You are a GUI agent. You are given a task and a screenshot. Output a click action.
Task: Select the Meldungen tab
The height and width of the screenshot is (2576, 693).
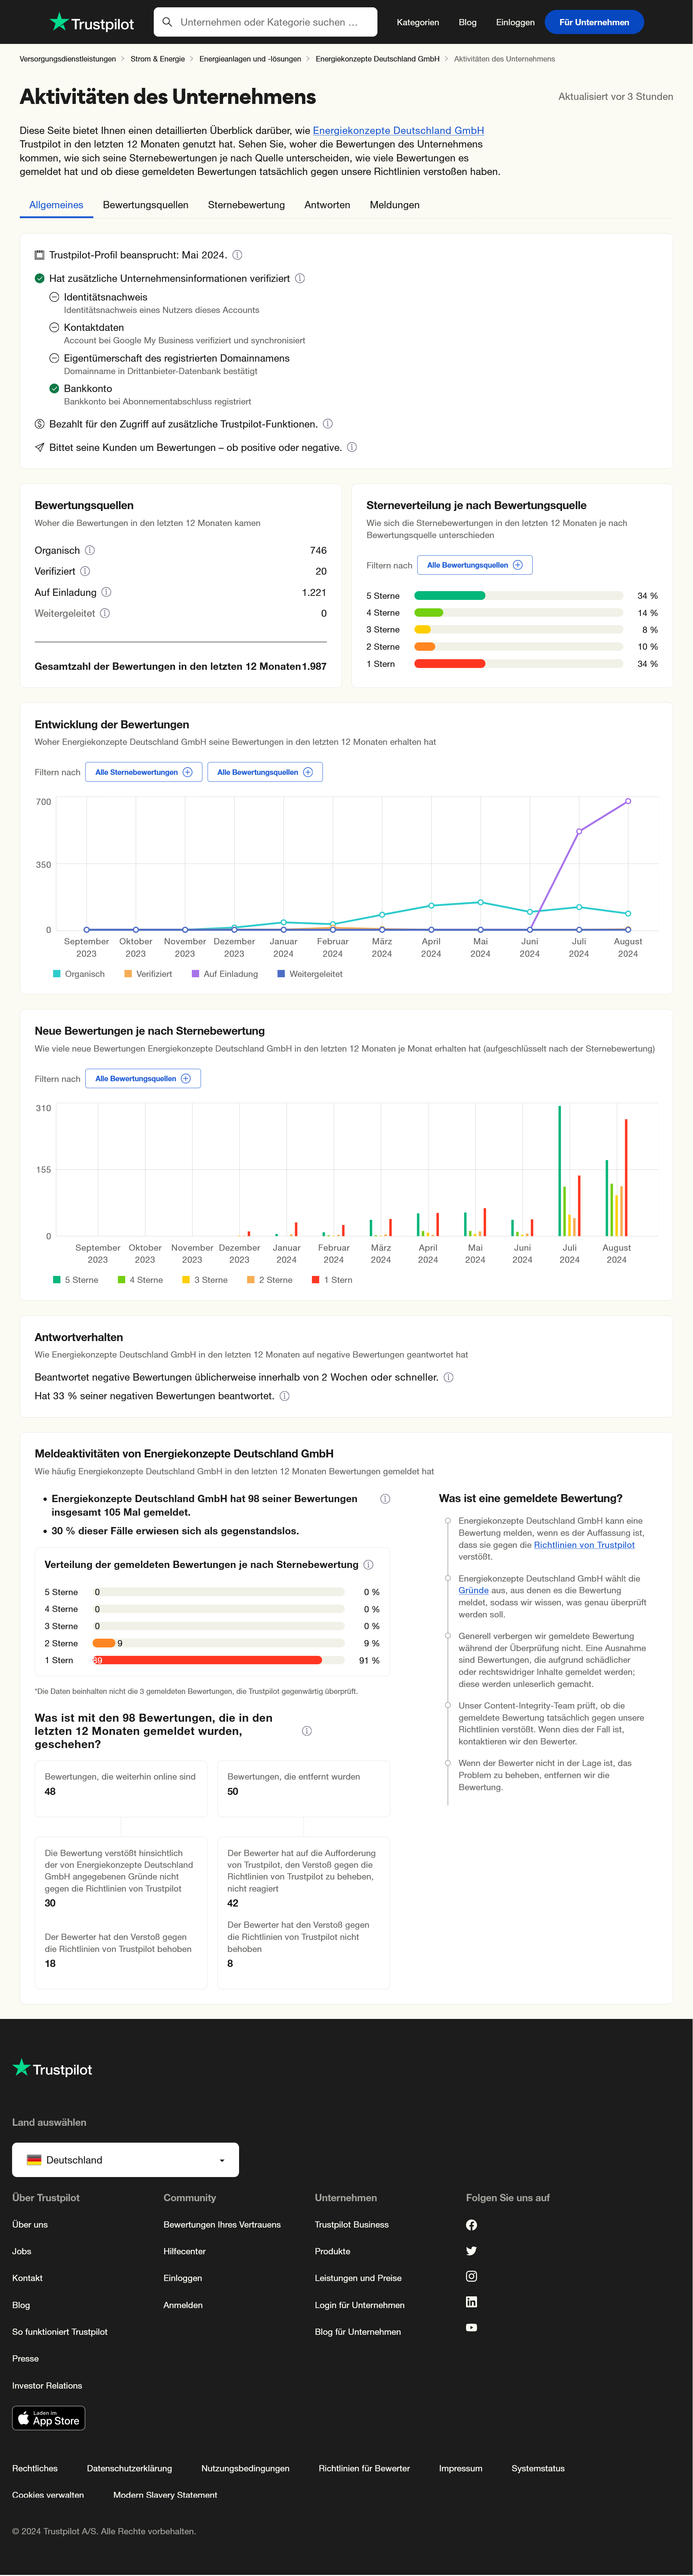394,205
